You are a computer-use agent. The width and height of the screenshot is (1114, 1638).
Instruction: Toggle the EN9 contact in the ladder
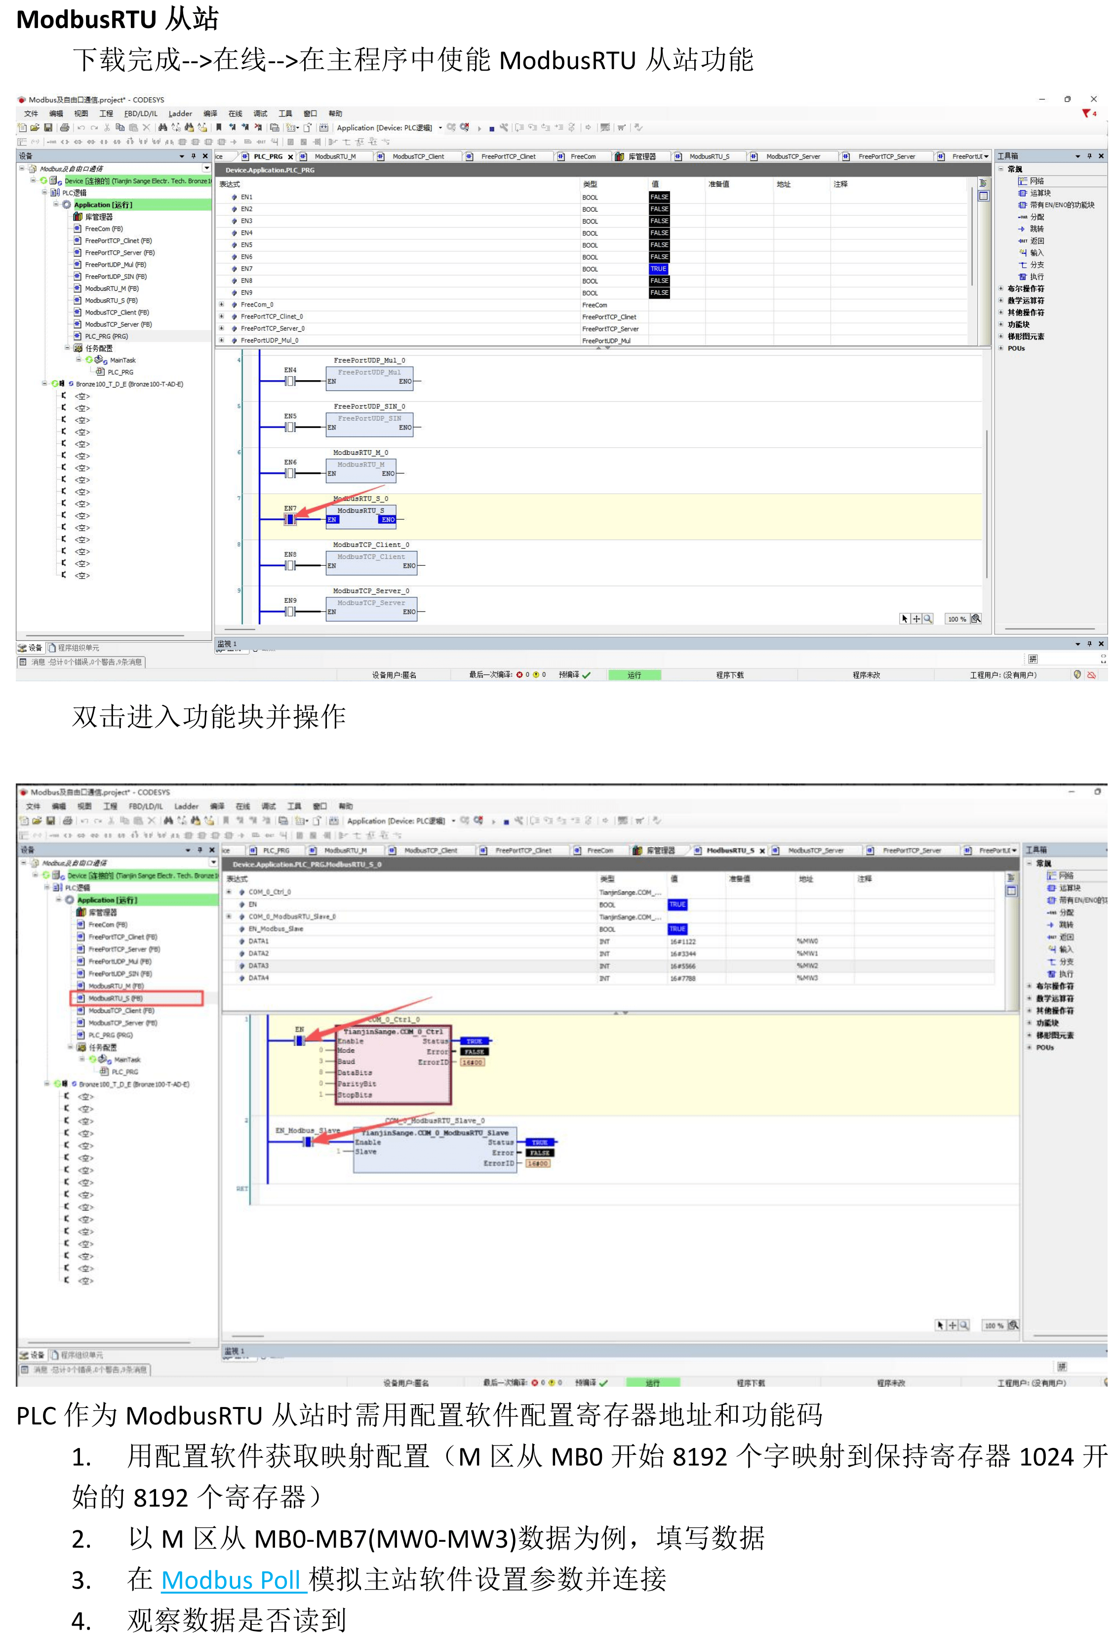pos(290,612)
